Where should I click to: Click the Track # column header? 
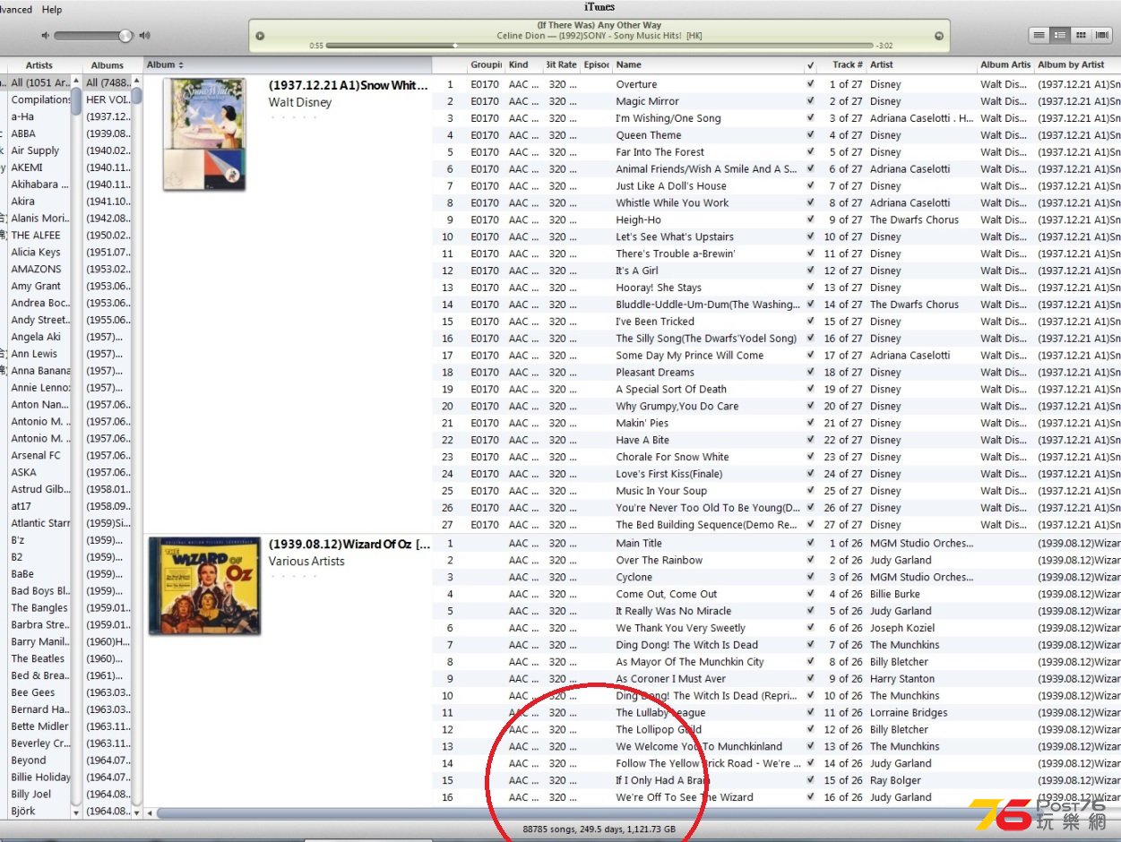(x=842, y=64)
